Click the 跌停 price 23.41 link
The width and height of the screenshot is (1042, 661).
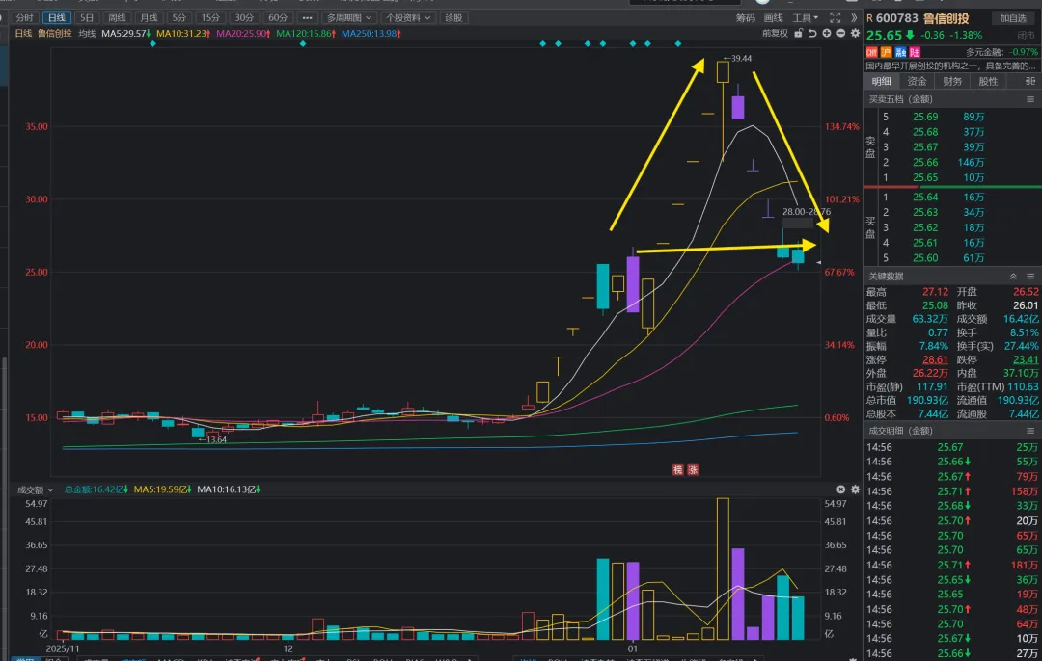1026,359
